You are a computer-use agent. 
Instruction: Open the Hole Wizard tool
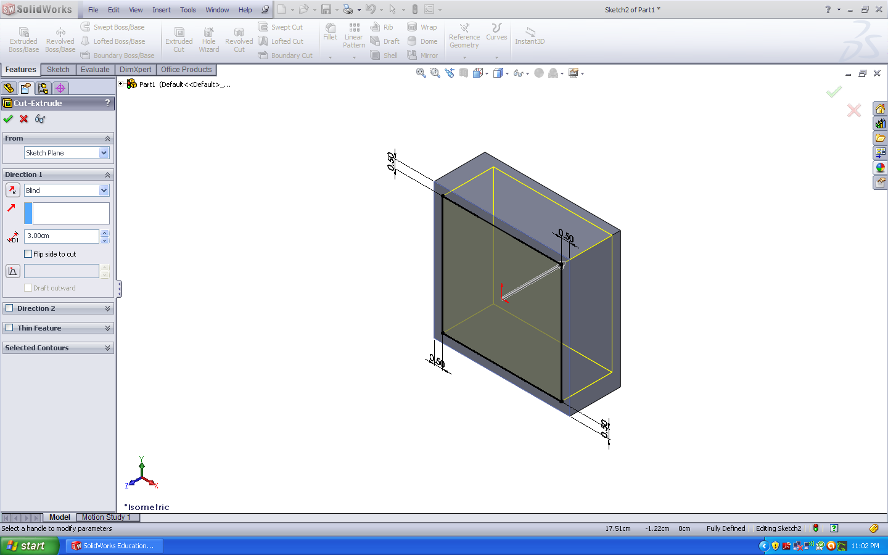pyautogui.click(x=208, y=40)
